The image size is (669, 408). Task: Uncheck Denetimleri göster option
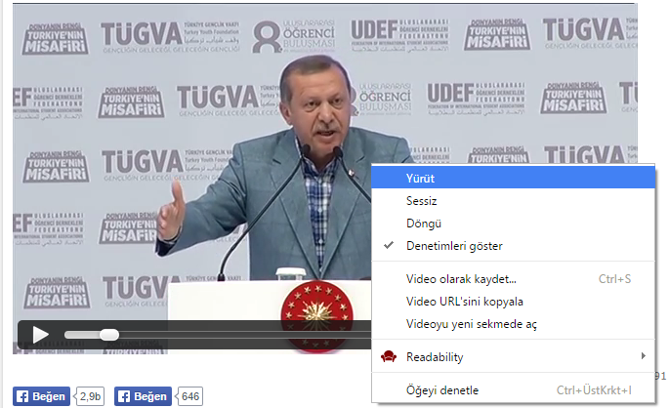click(x=454, y=246)
